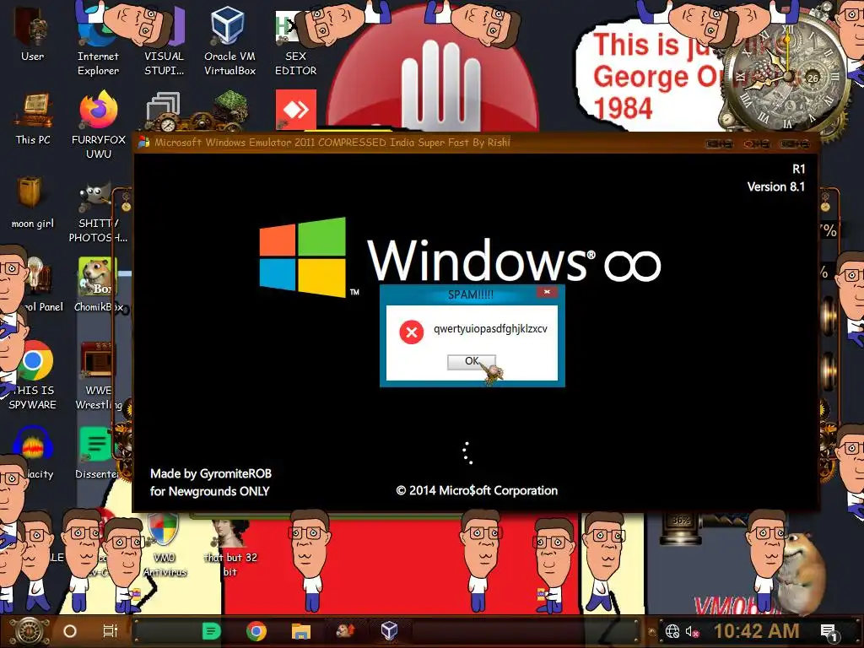The image size is (864, 648).
Task: Click the loading spinner dots
Action: 467,453
